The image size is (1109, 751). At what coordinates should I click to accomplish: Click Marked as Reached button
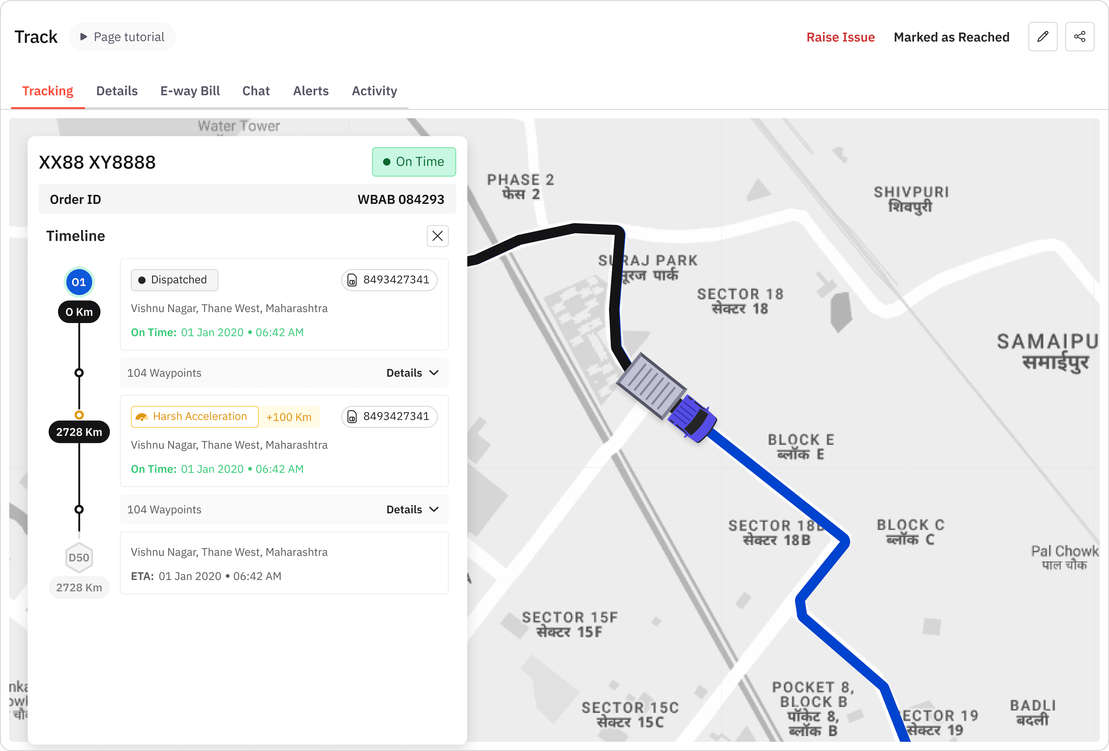(x=951, y=37)
